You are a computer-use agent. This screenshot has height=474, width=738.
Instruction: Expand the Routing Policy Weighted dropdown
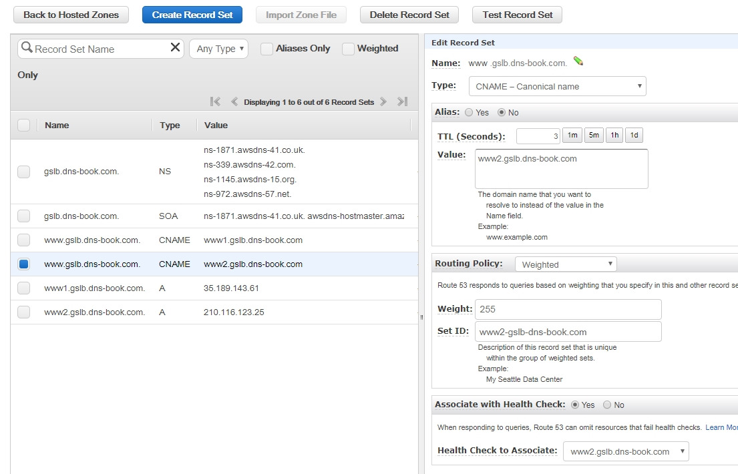click(566, 264)
